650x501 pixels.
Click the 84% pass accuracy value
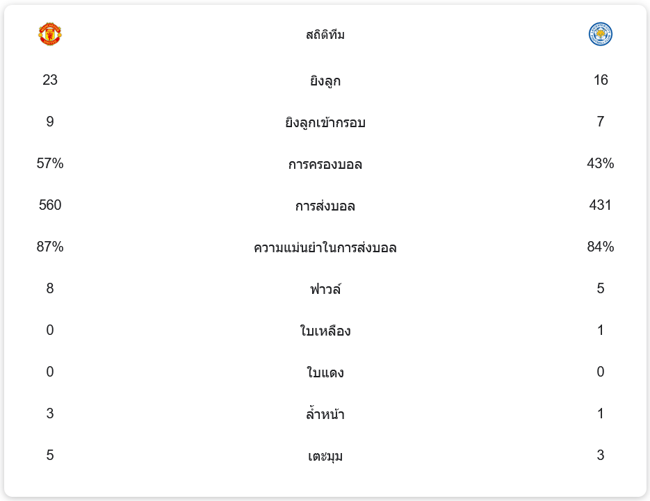[600, 247]
